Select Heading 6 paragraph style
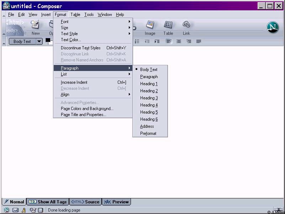 150,119
